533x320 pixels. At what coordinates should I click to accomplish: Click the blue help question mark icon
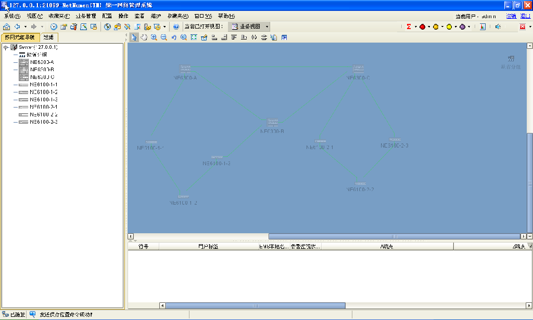(176, 27)
